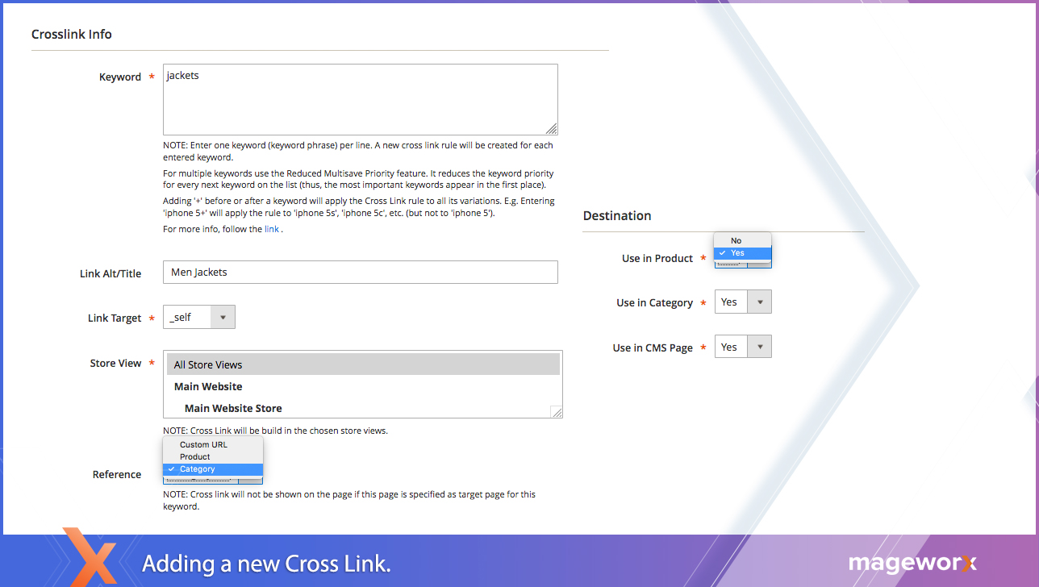The width and height of the screenshot is (1039, 587).
Task: Click the orange X Mageworx logo icon
Action: pos(90,557)
